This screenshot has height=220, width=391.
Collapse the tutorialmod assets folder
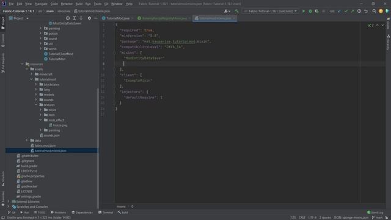(31, 79)
